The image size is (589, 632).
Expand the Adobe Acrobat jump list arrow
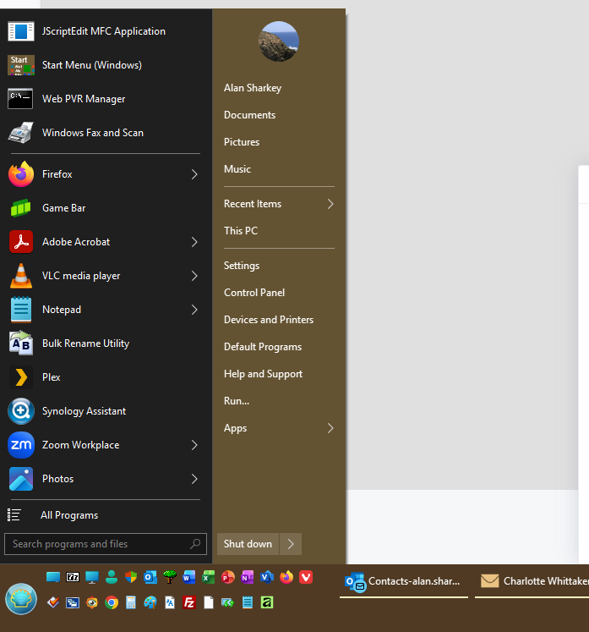pyautogui.click(x=194, y=242)
